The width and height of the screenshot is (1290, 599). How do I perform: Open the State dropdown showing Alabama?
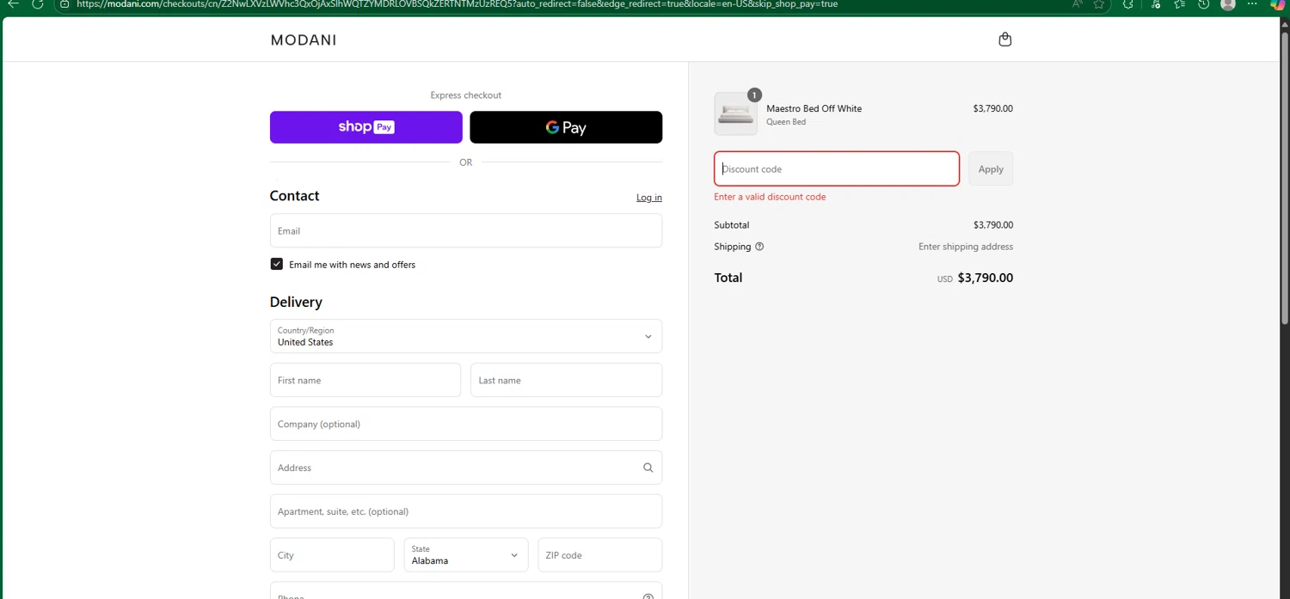point(466,555)
